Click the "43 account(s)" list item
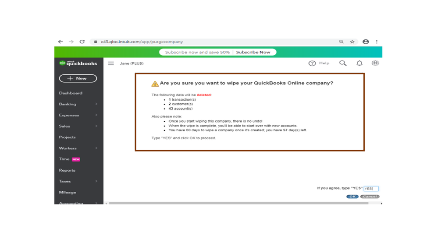This screenshot has width=438, height=246. (181, 109)
